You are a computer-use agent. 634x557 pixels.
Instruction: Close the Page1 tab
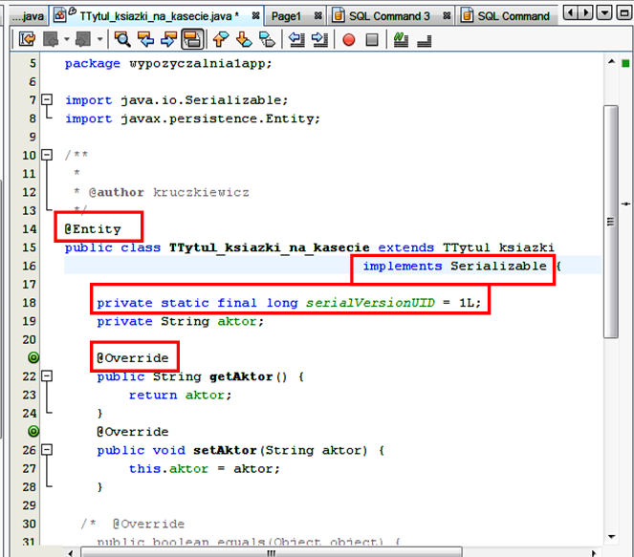(x=318, y=15)
